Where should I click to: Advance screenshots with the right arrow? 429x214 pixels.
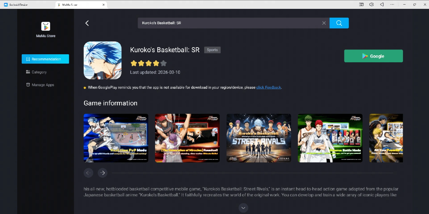(x=102, y=173)
